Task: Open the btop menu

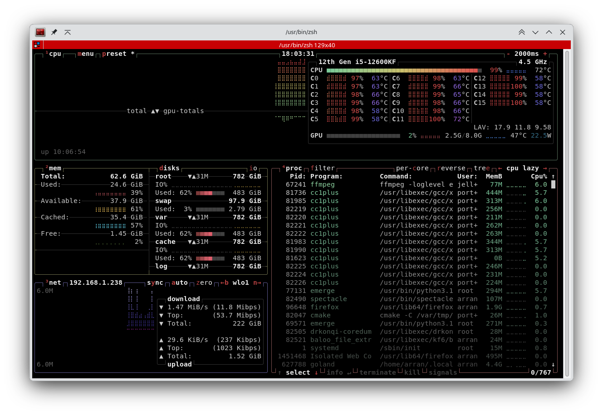Action: (x=85, y=54)
